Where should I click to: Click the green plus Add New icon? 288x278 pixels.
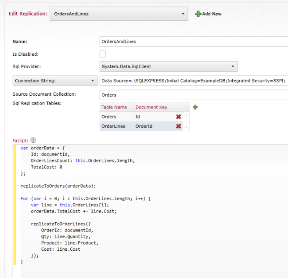click(198, 14)
